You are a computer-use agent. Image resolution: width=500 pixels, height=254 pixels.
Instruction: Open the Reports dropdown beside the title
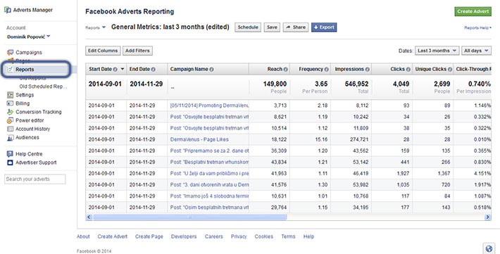(x=95, y=27)
